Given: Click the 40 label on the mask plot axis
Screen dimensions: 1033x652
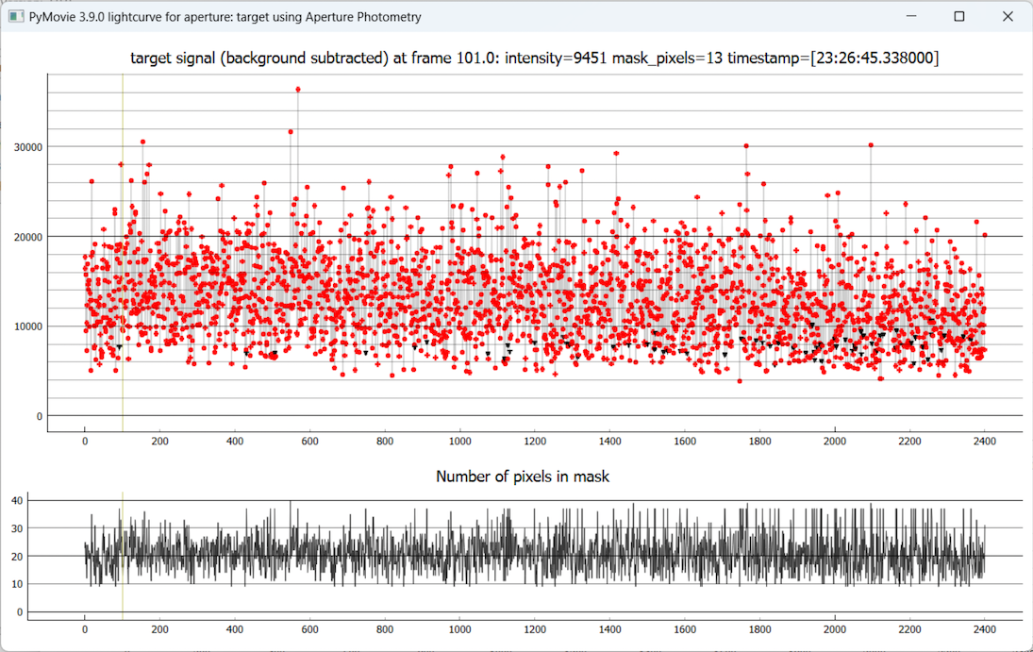Looking at the screenshot, I should (x=16, y=500).
